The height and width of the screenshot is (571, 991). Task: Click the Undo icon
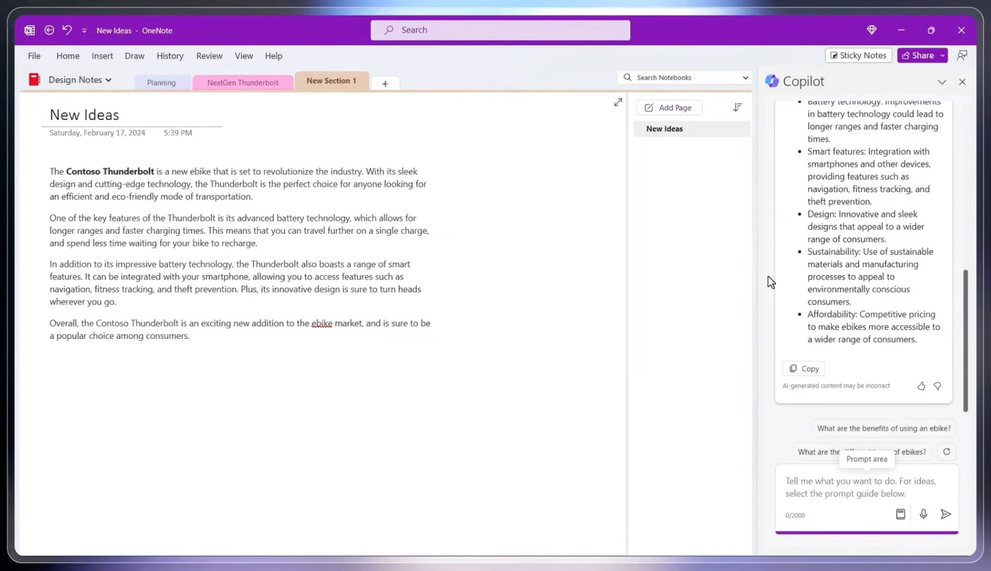pyautogui.click(x=67, y=30)
